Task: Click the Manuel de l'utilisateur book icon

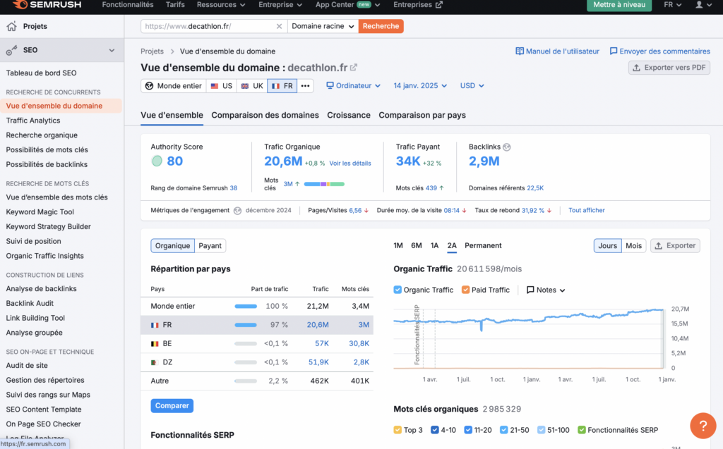Action: click(x=520, y=51)
